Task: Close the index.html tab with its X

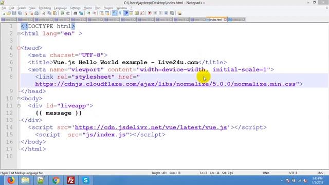Action: (x=225, y=20)
